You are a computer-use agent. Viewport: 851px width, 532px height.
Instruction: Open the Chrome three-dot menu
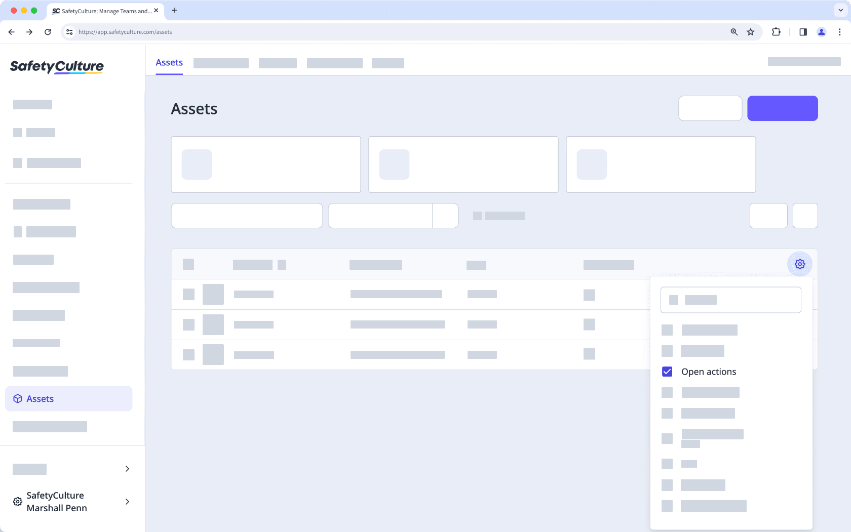point(840,31)
